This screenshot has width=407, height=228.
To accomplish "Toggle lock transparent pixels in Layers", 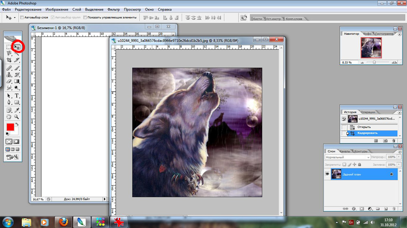I will point(344,164).
